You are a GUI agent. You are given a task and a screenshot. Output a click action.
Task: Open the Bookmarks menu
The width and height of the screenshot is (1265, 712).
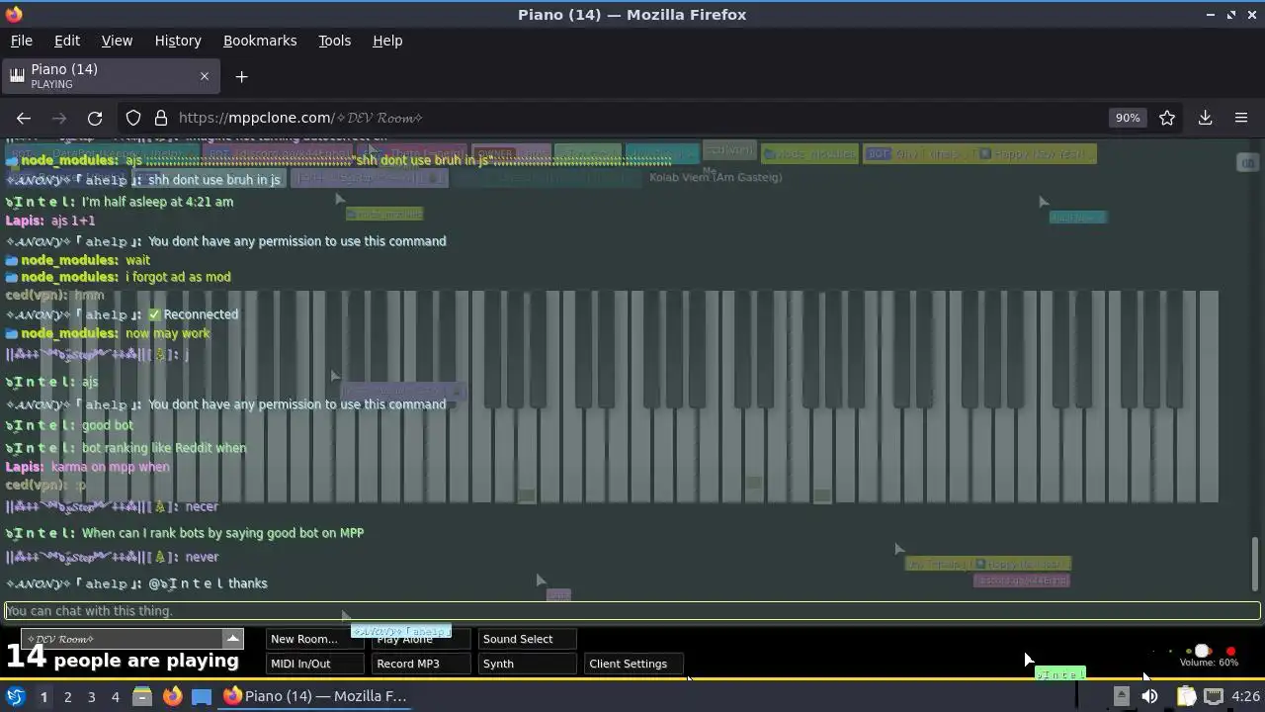260,41
